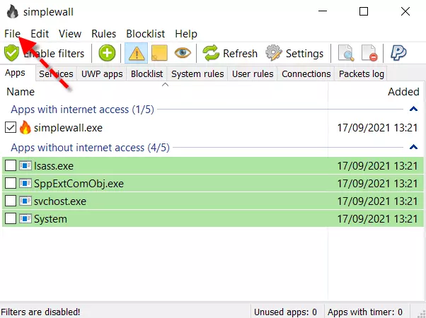Uncheck the simplewall.exe checkbox
This screenshot has width=426, height=318.
click(11, 128)
